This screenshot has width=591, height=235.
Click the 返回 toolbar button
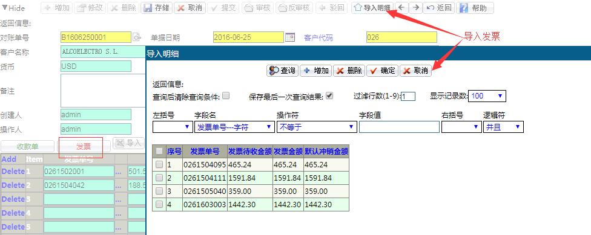tap(439, 8)
